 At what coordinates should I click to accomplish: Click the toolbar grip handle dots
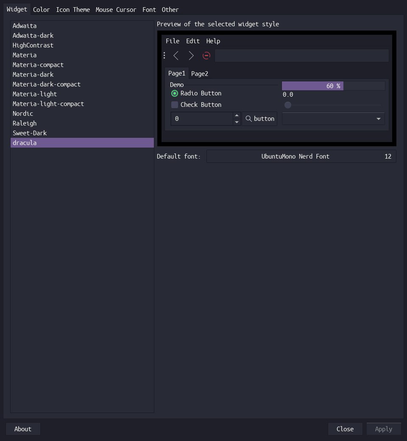pos(164,56)
